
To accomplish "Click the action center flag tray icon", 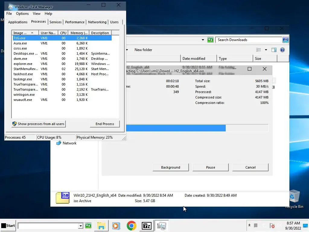I will click(x=272, y=225).
